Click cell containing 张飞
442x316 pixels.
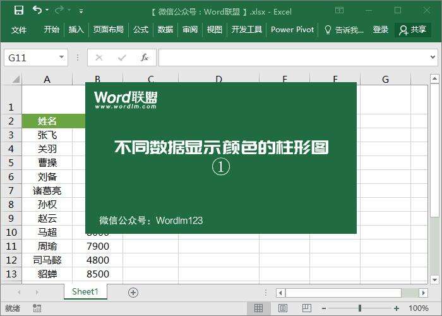click(47, 135)
